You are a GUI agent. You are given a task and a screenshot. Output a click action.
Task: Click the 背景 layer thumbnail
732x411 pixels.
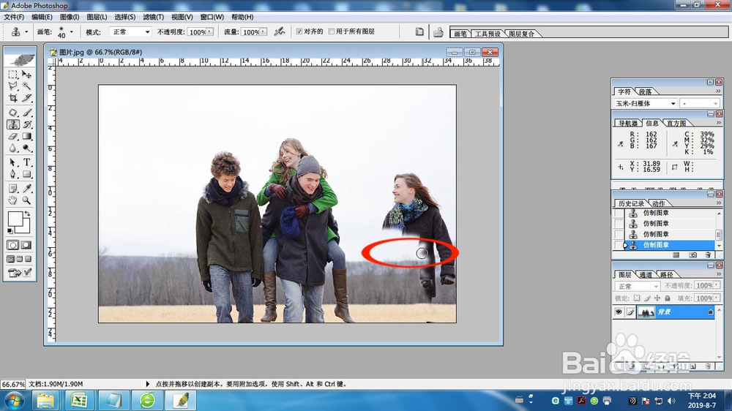[x=646, y=312]
